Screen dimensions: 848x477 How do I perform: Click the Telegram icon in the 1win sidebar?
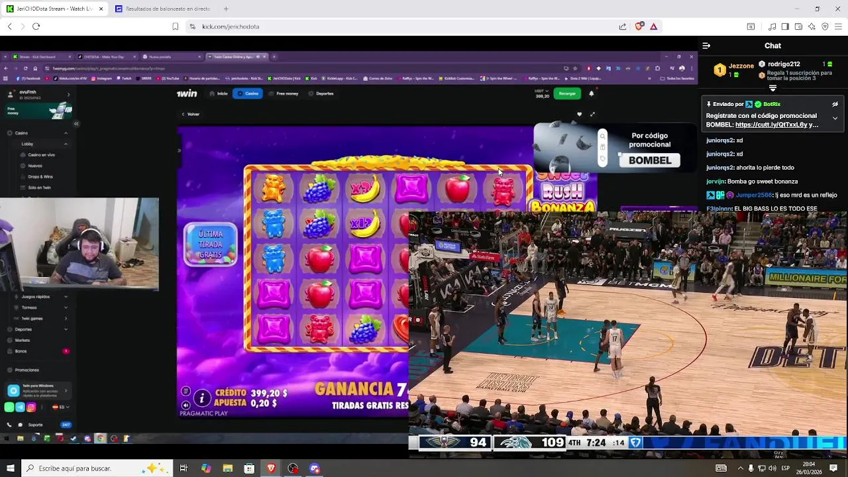pyautogui.click(x=20, y=407)
